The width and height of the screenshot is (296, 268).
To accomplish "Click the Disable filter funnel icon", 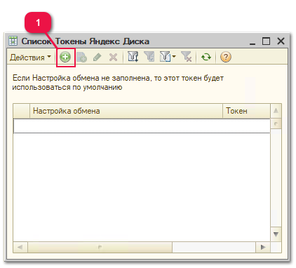I will pos(187,57).
